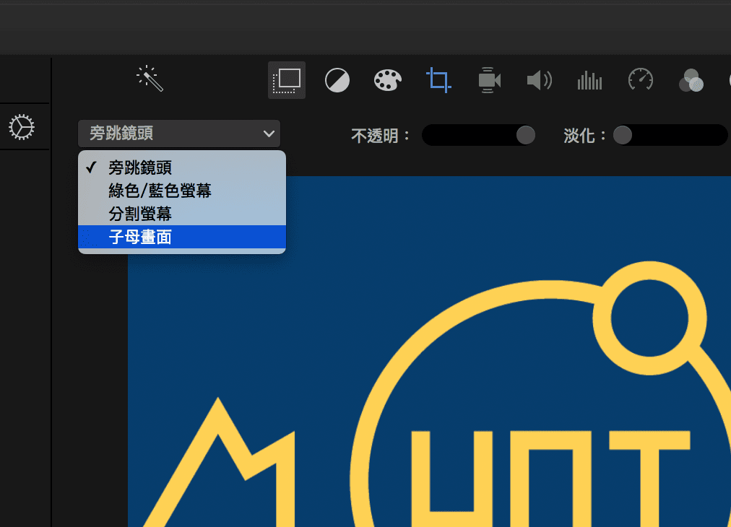
Task: Click the settings gear icon in sidebar
Action: coord(22,127)
